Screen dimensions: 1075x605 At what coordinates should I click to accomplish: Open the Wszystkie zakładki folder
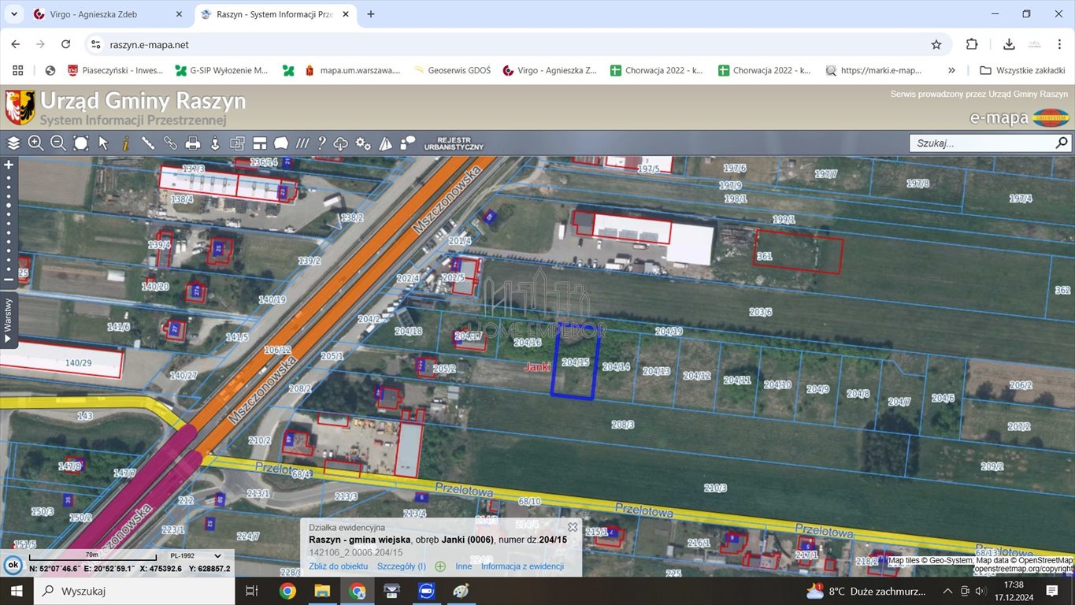click(1022, 70)
